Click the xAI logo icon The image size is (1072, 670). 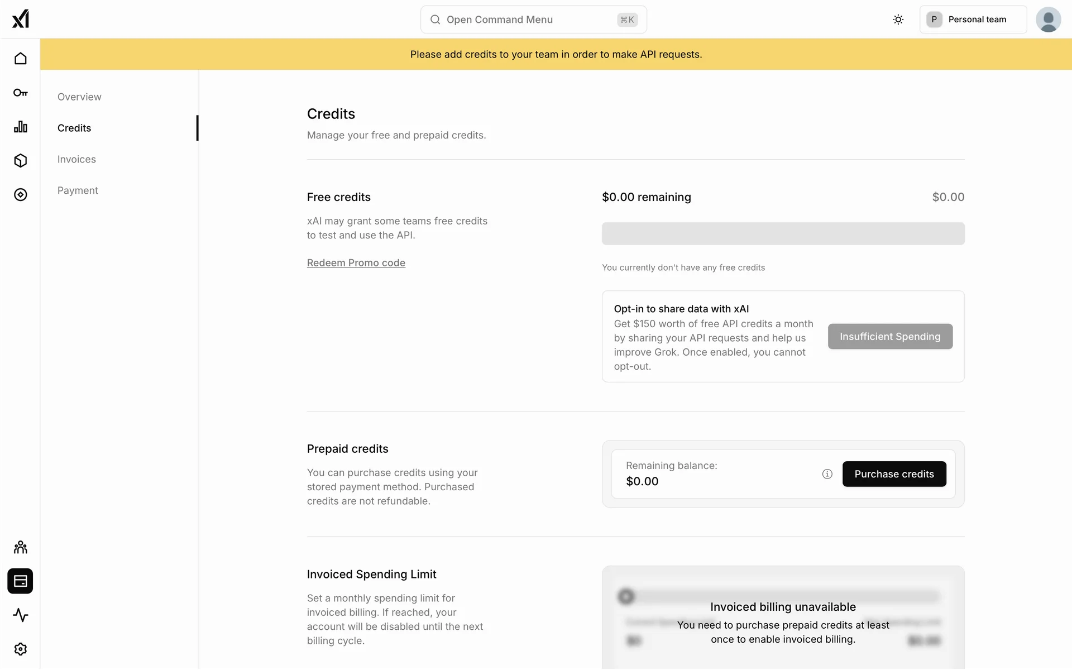point(21,19)
